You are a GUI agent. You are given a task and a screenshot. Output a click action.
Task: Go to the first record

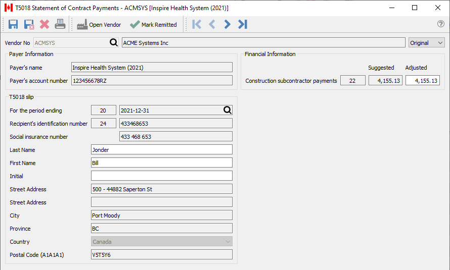(197, 24)
